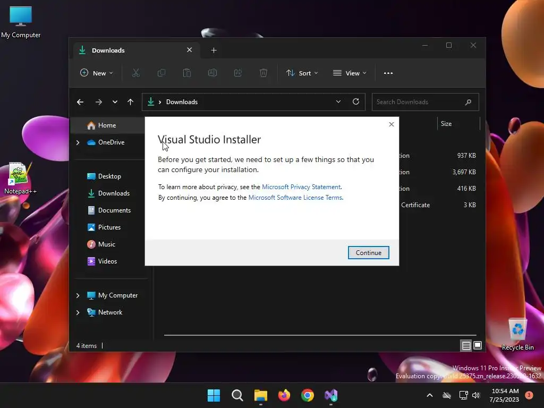Click the Cut scissors icon in toolbar

coord(135,73)
